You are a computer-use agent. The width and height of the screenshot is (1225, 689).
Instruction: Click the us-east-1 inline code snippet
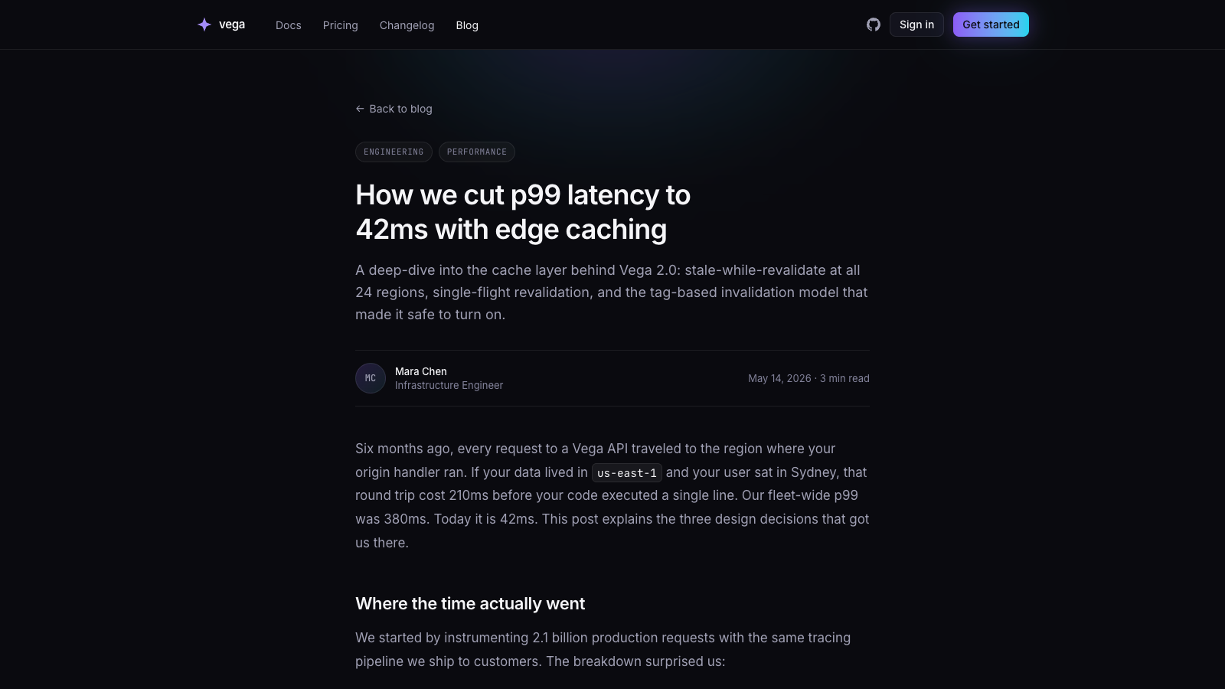627,473
